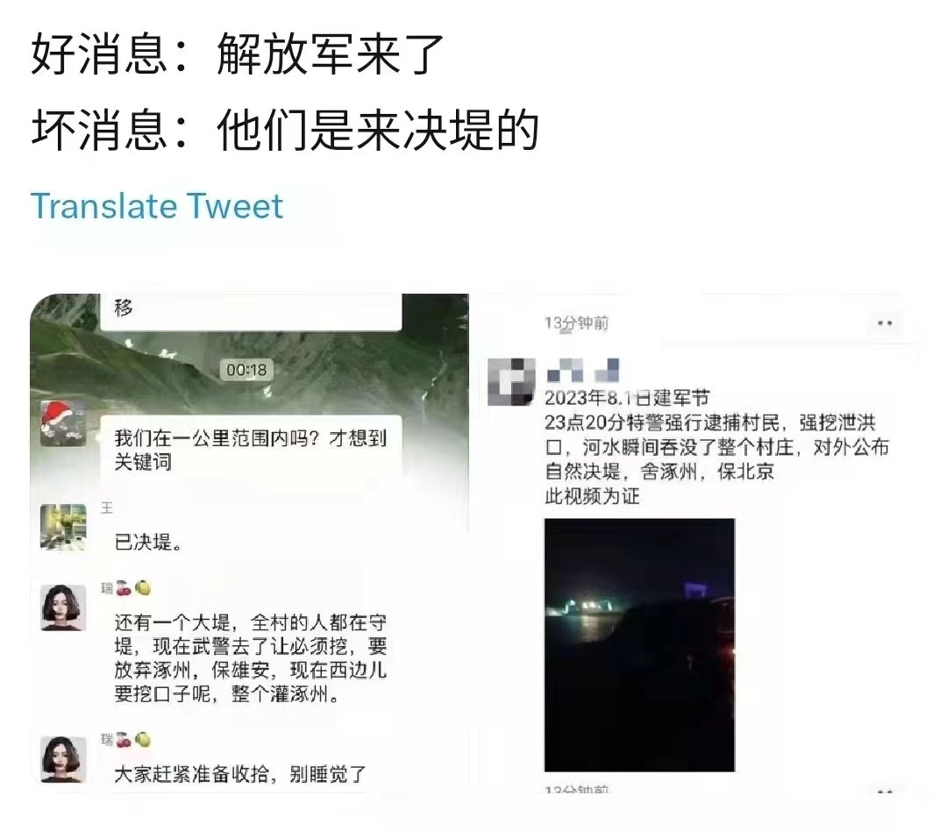Image resolution: width=947 pixels, height=831 pixels.
Task: Click the 13分钟前 timestamp on the post
Action: 576,323
